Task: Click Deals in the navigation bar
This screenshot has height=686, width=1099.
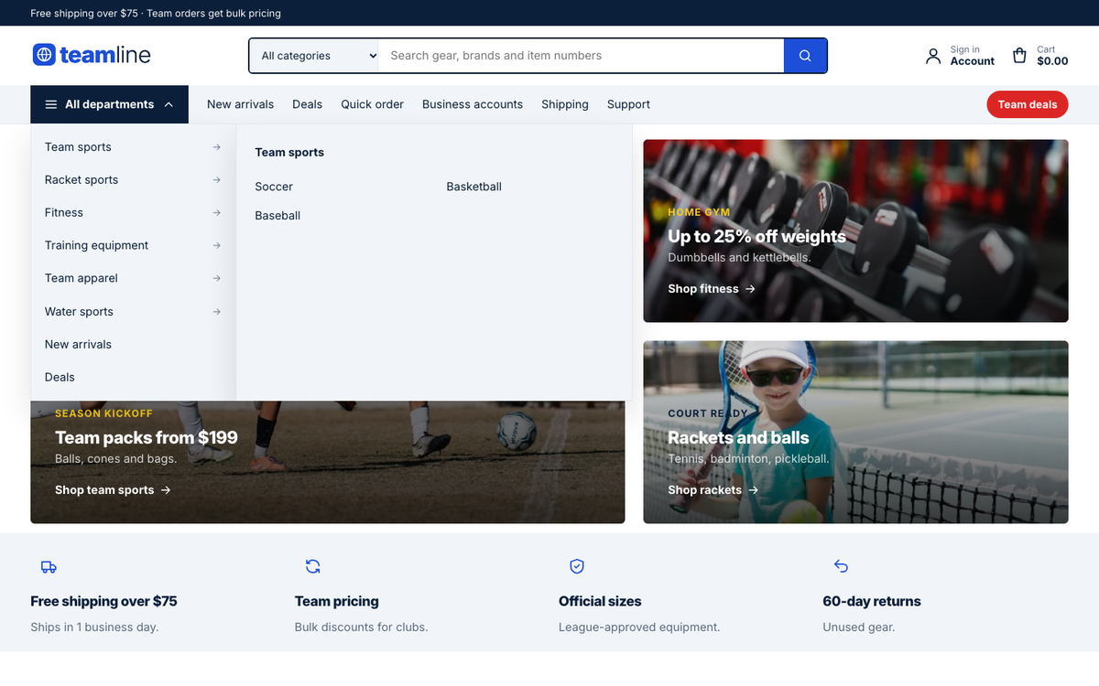Action: (x=307, y=104)
